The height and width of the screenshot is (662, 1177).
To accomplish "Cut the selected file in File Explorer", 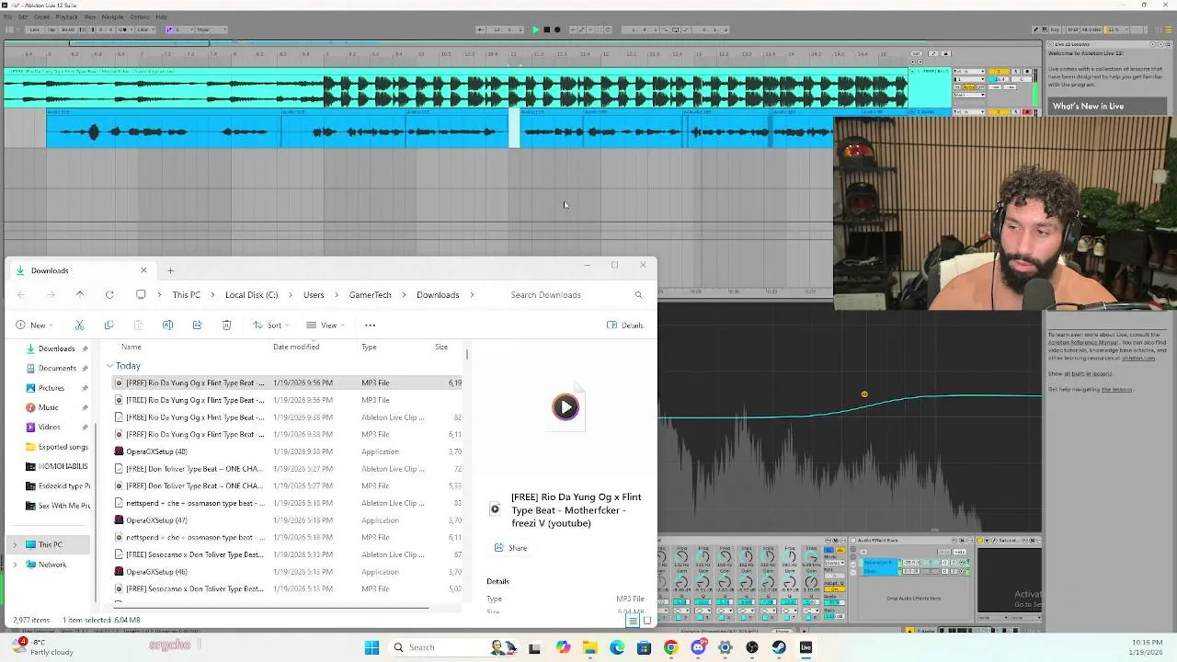I will (79, 325).
